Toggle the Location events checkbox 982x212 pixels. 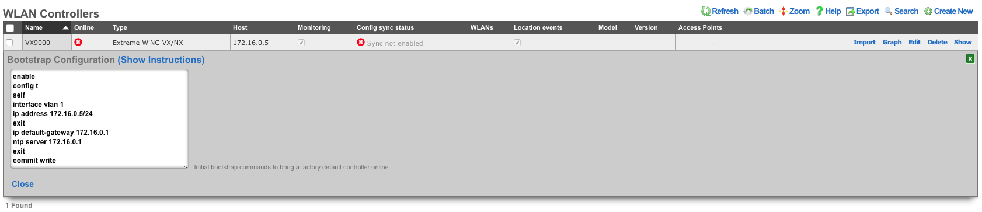coord(517,43)
